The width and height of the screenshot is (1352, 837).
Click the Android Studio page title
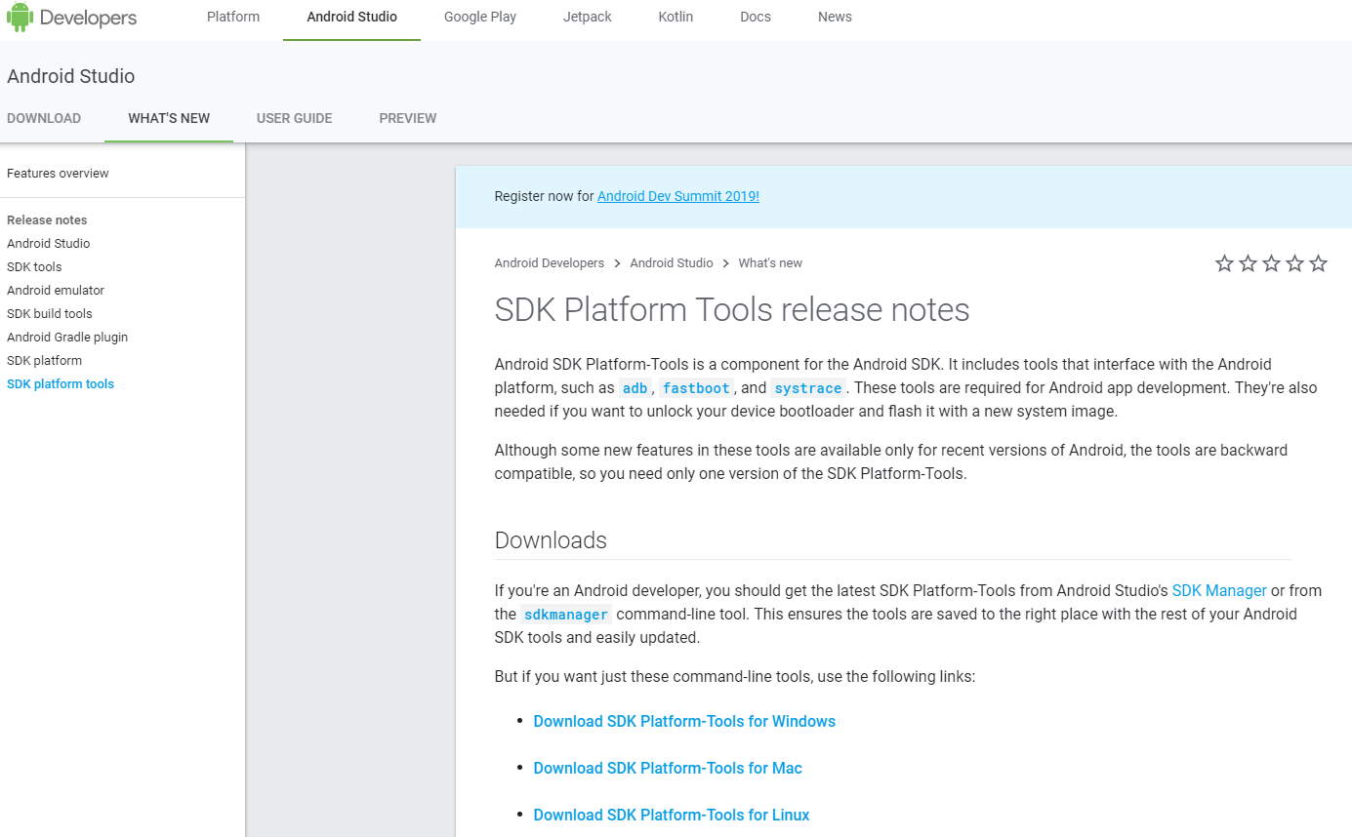pyautogui.click(x=71, y=76)
